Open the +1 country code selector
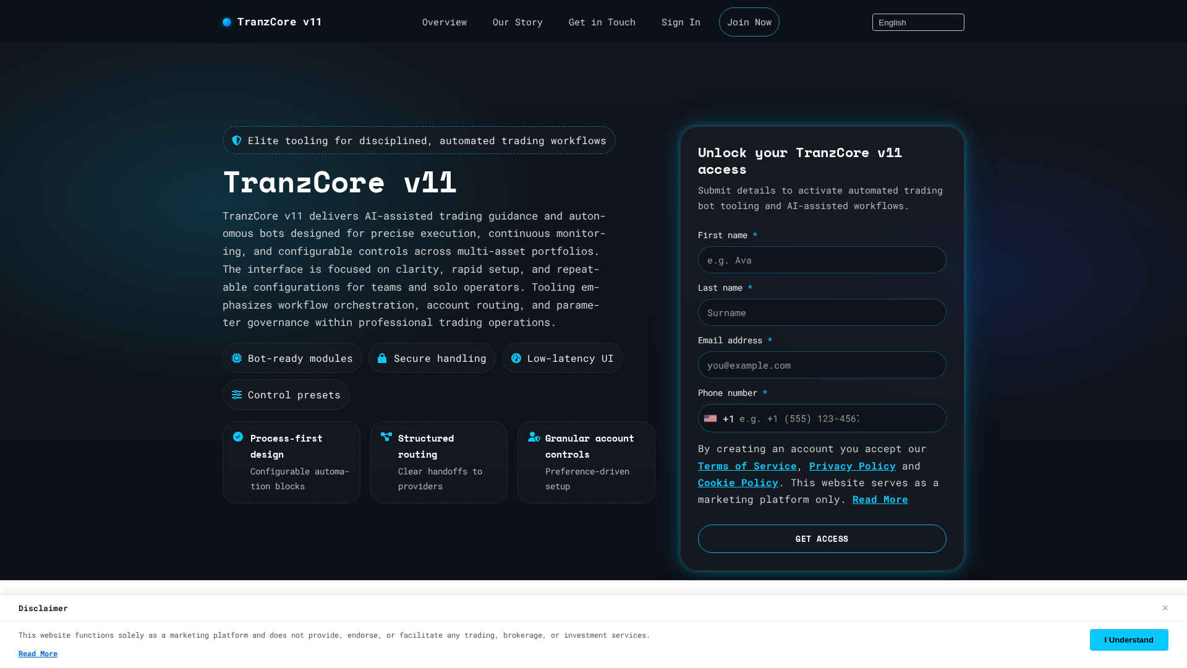1187x668 pixels. pos(720,419)
